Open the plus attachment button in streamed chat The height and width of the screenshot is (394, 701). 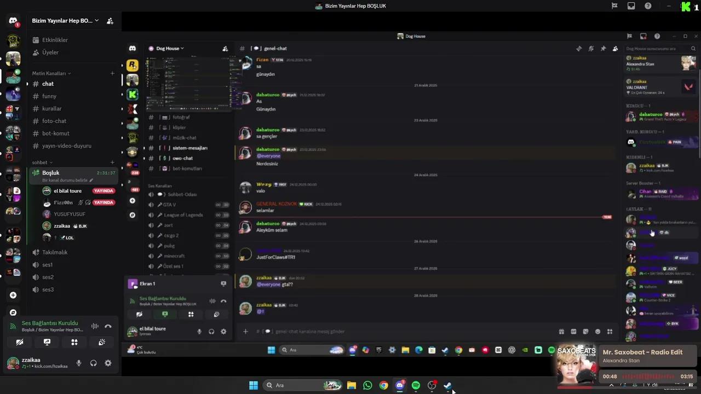[245, 332]
